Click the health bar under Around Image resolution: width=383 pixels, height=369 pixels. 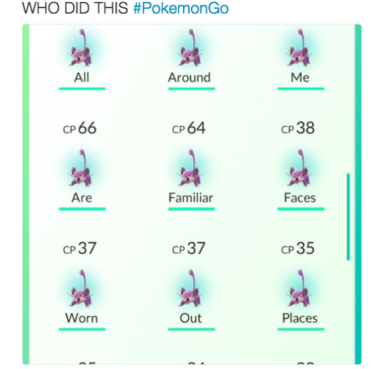point(191,89)
